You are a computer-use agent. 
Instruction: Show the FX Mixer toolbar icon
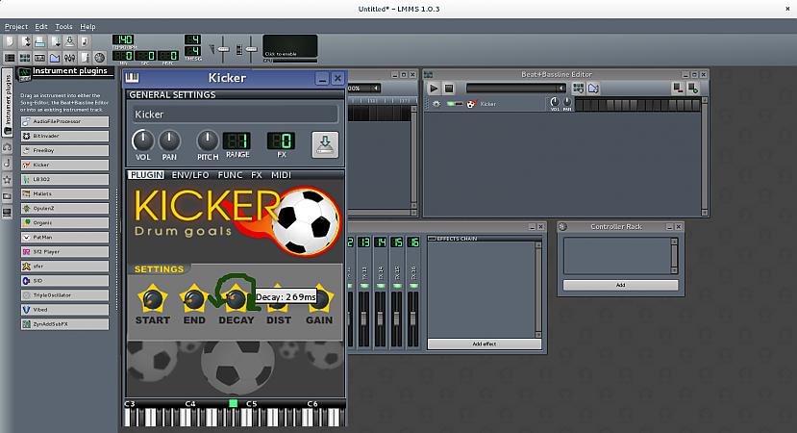[x=69, y=58]
